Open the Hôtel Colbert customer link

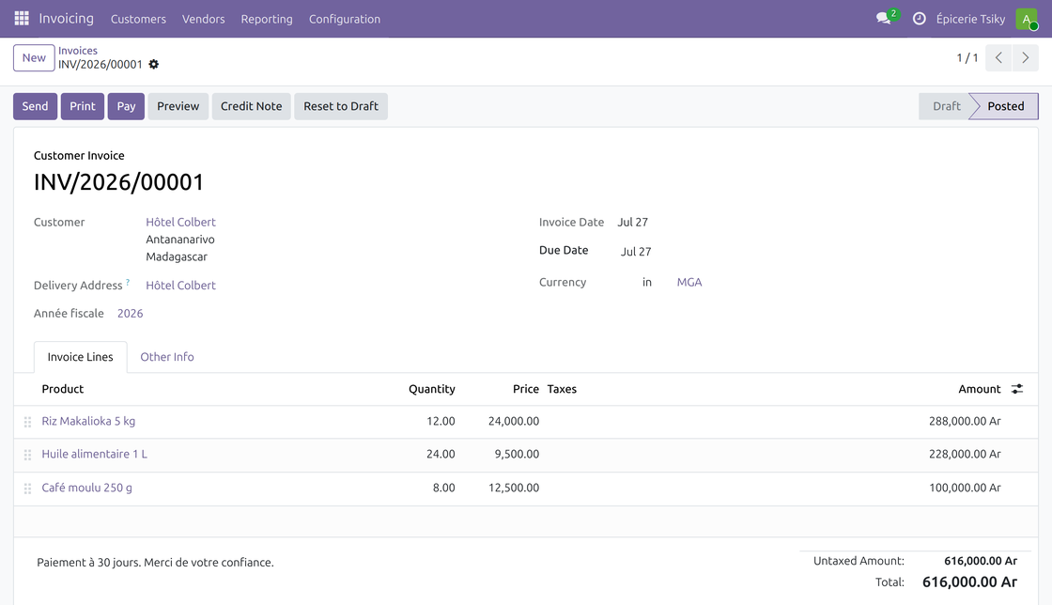pyautogui.click(x=180, y=222)
